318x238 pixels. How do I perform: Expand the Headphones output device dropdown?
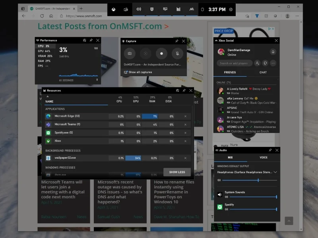(276, 172)
